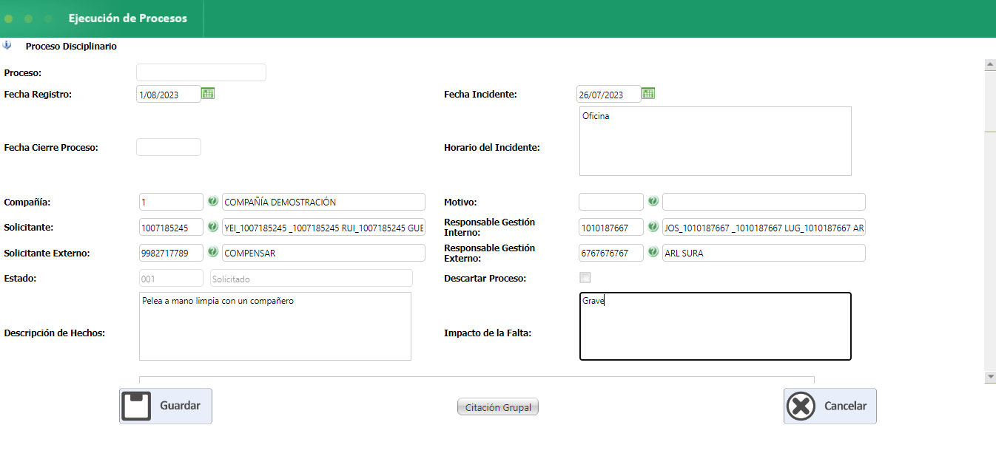Click Responsable Gestión Interno lookup icon

[x=653, y=227]
